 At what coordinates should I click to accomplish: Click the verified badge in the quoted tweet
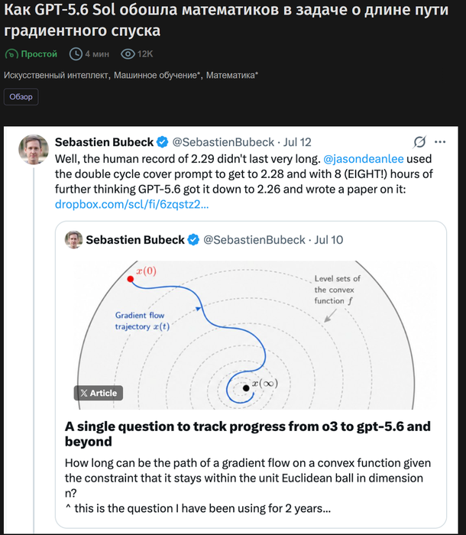(x=193, y=239)
